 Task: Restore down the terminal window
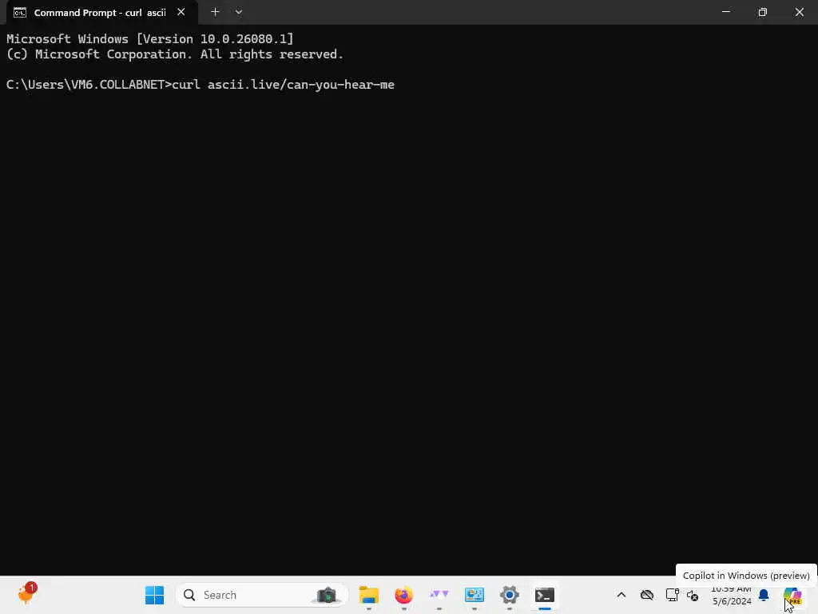(762, 12)
